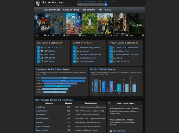Open the iGrow Game thumbnail

coord(137,24)
